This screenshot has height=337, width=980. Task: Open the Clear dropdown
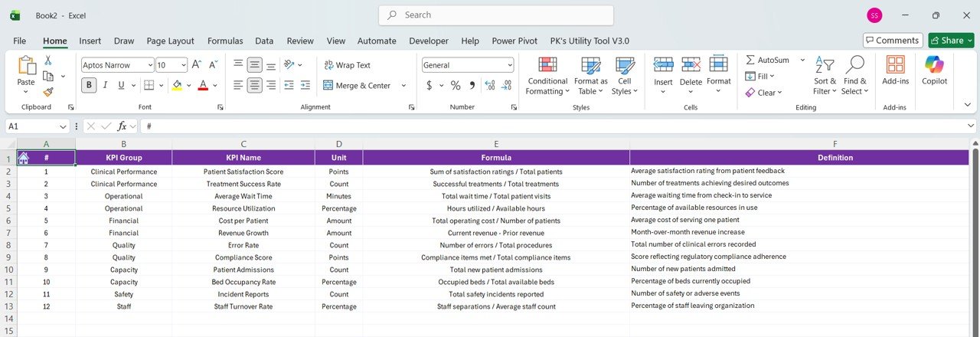coord(763,93)
